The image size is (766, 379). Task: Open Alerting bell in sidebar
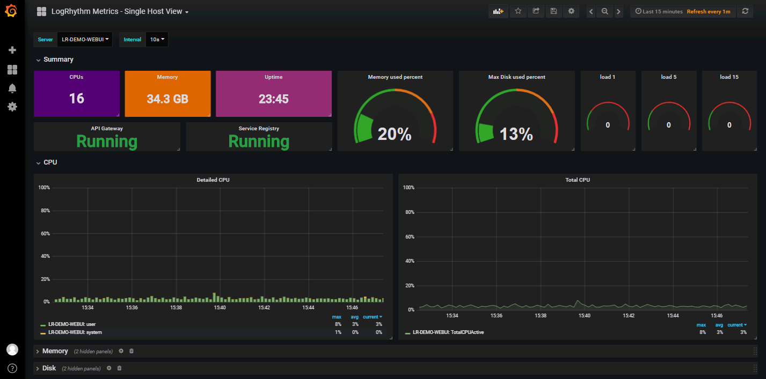[x=12, y=88]
